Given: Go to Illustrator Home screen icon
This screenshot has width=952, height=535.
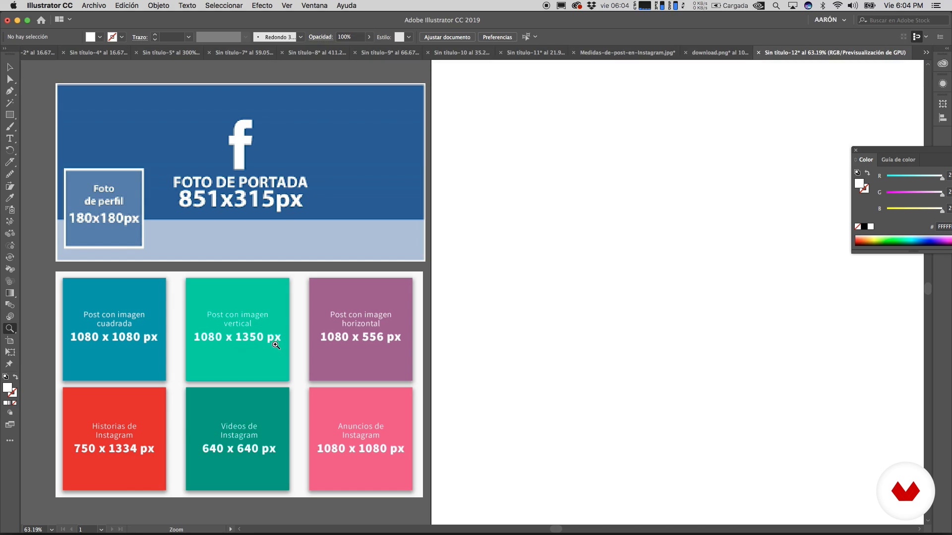Looking at the screenshot, I should [41, 20].
